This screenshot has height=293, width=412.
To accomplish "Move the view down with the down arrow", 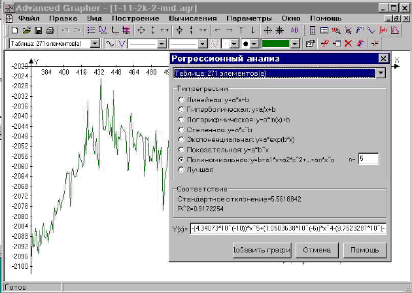I will click(253, 30).
